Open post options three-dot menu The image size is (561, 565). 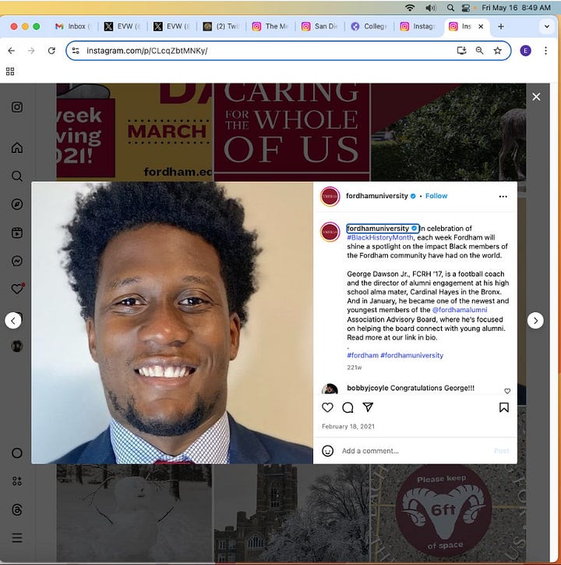tap(503, 197)
